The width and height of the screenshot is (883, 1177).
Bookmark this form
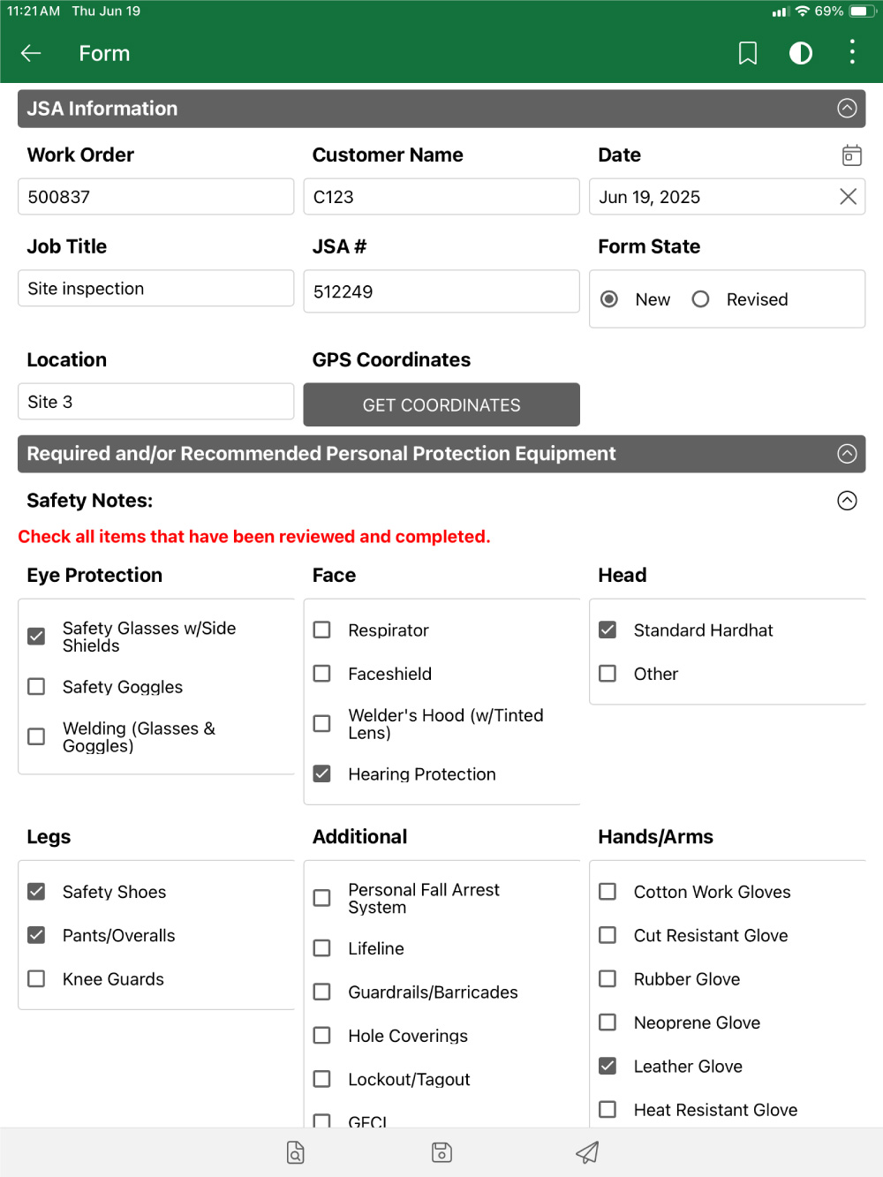pos(747,53)
